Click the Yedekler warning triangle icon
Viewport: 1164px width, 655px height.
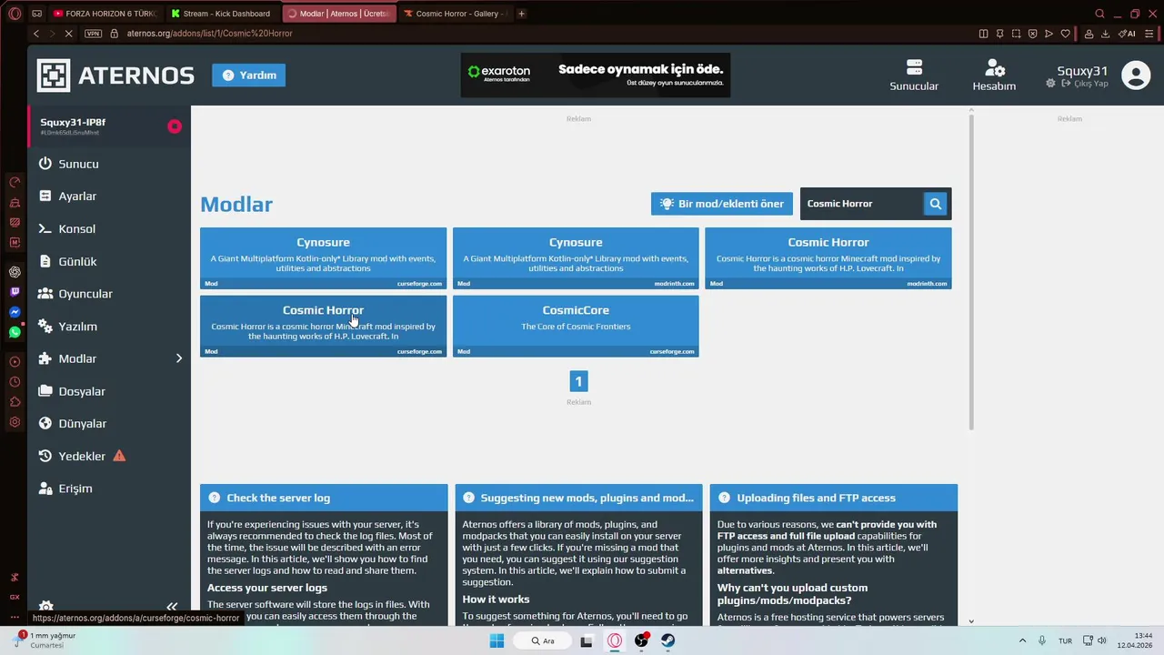(x=119, y=456)
